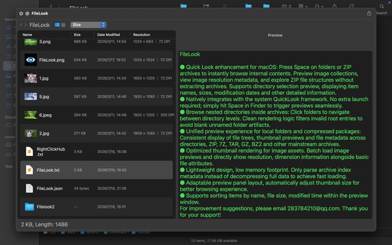Click the status text 2 KB, Length: 1486
This screenshot has height=245, width=392.
tap(44, 224)
